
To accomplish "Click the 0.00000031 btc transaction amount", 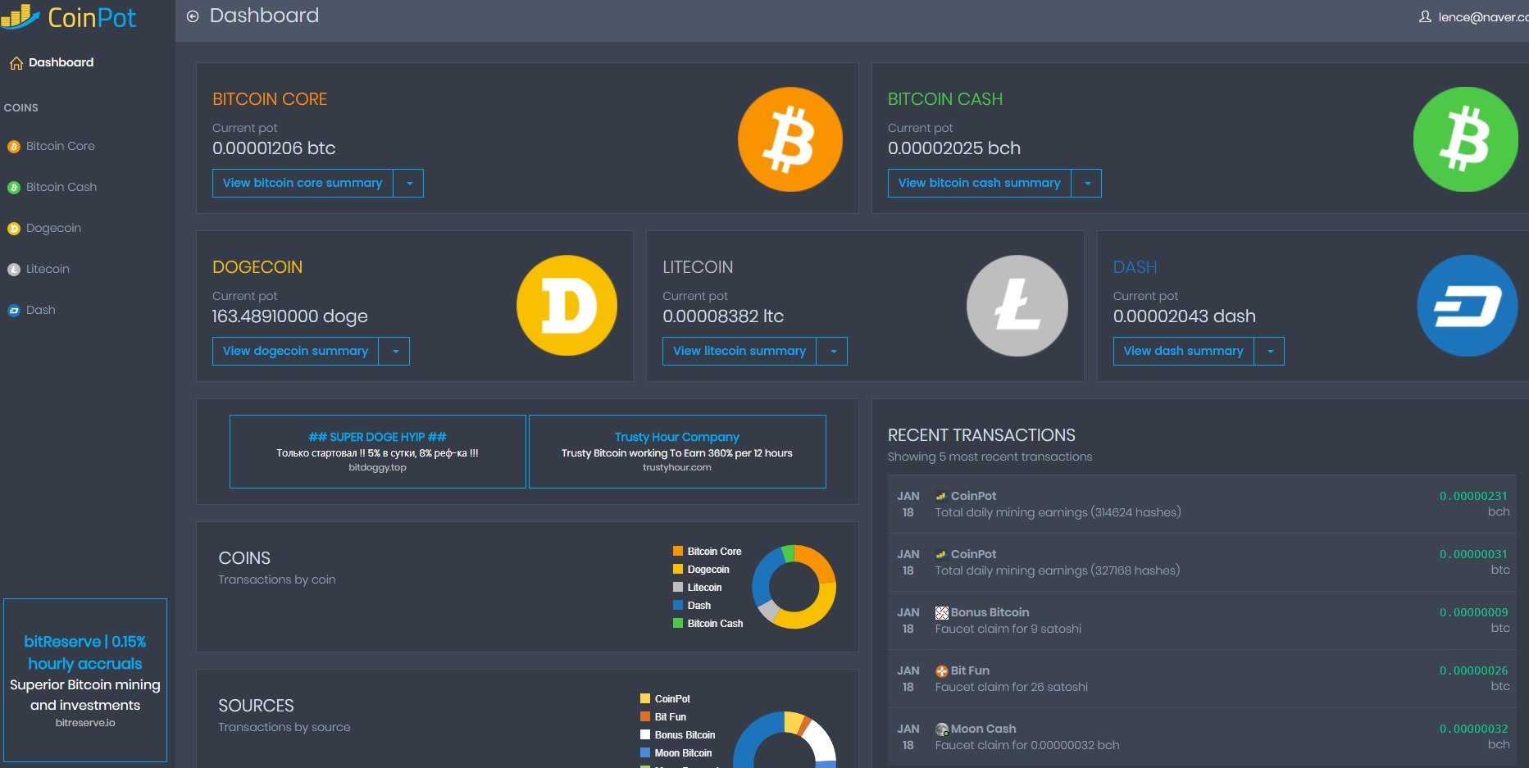I will pyautogui.click(x=1473, y=554).
